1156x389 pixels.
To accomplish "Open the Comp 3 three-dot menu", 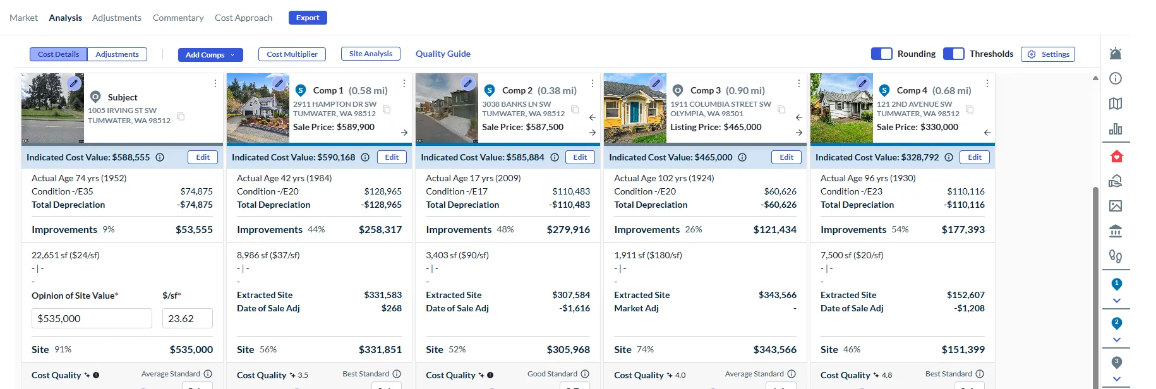I will (x=798, y=83).
